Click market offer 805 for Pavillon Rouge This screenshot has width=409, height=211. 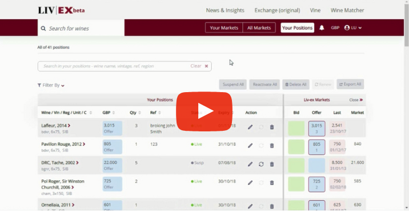click(x=316, y=147)
